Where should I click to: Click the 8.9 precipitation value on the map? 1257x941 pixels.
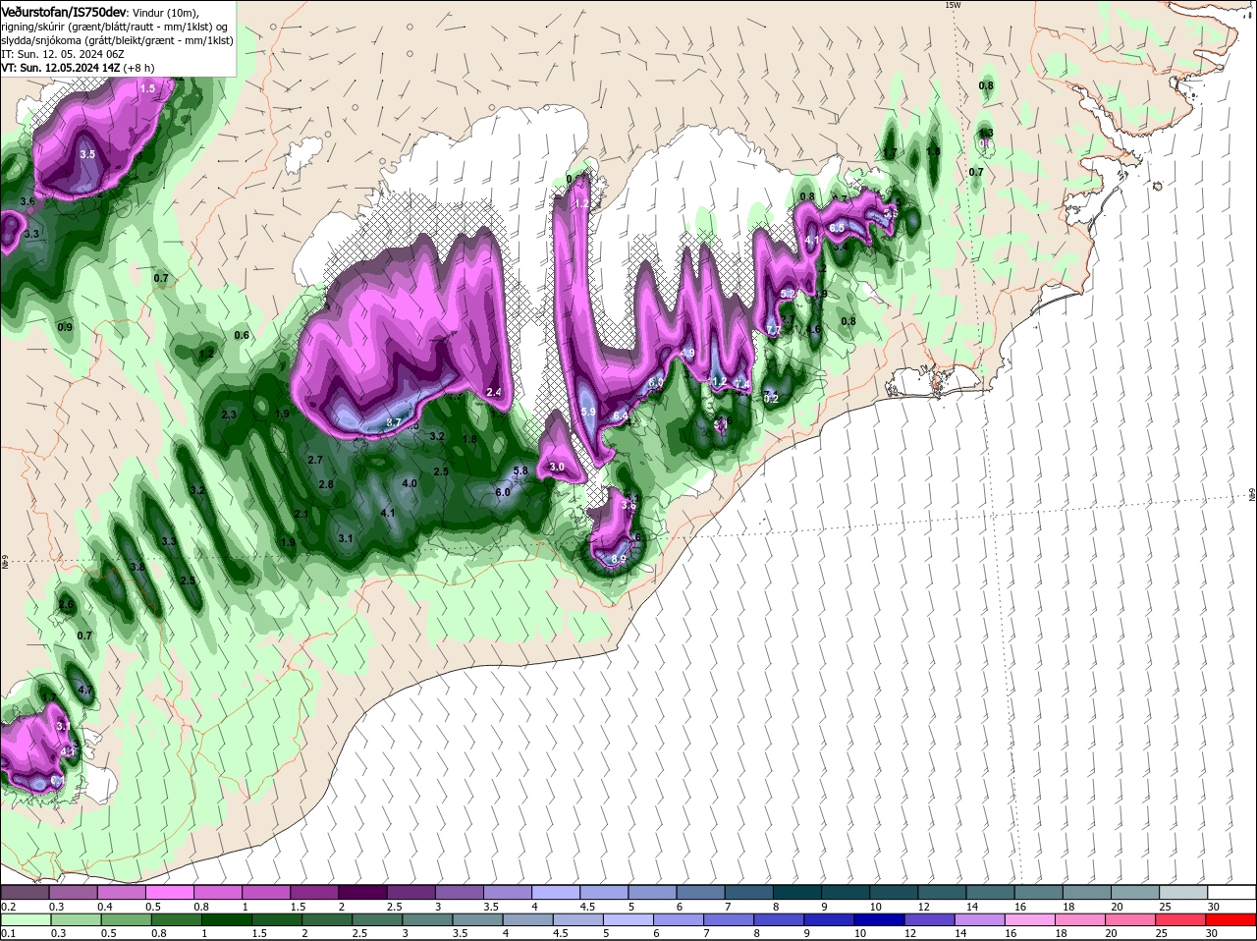(618, 559)
